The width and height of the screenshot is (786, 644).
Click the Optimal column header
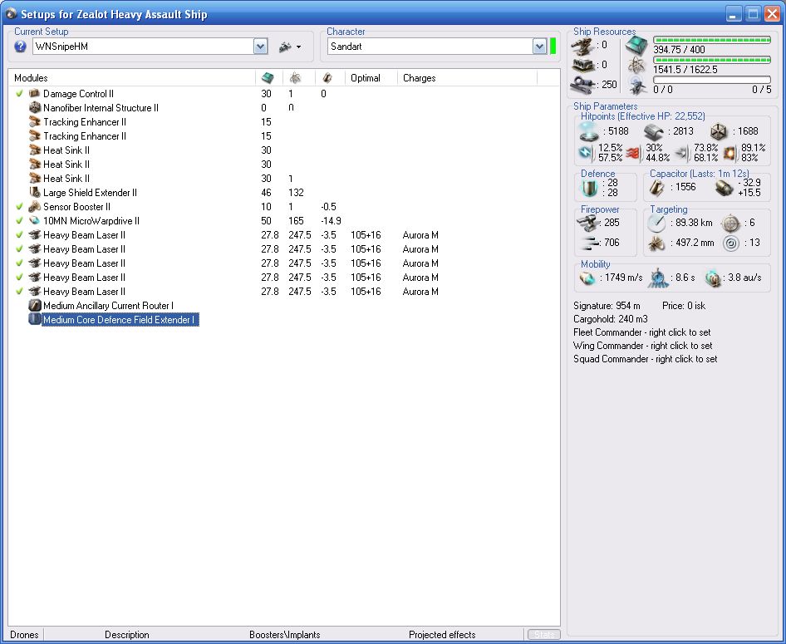[366, 78]
